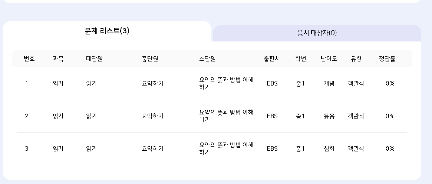Viewport: 432px width, 184px height.
Task: Click the 소단원 column header
Action: point(207,58)
